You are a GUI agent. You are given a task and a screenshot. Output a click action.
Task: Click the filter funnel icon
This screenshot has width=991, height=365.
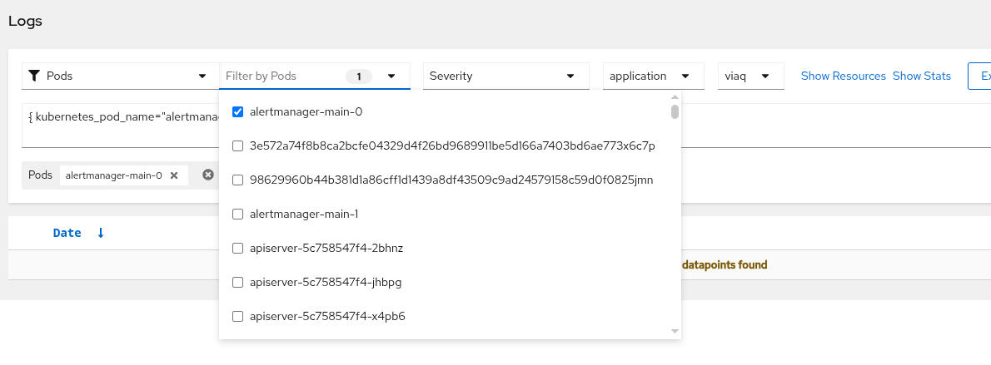click(x=34, y=76)
